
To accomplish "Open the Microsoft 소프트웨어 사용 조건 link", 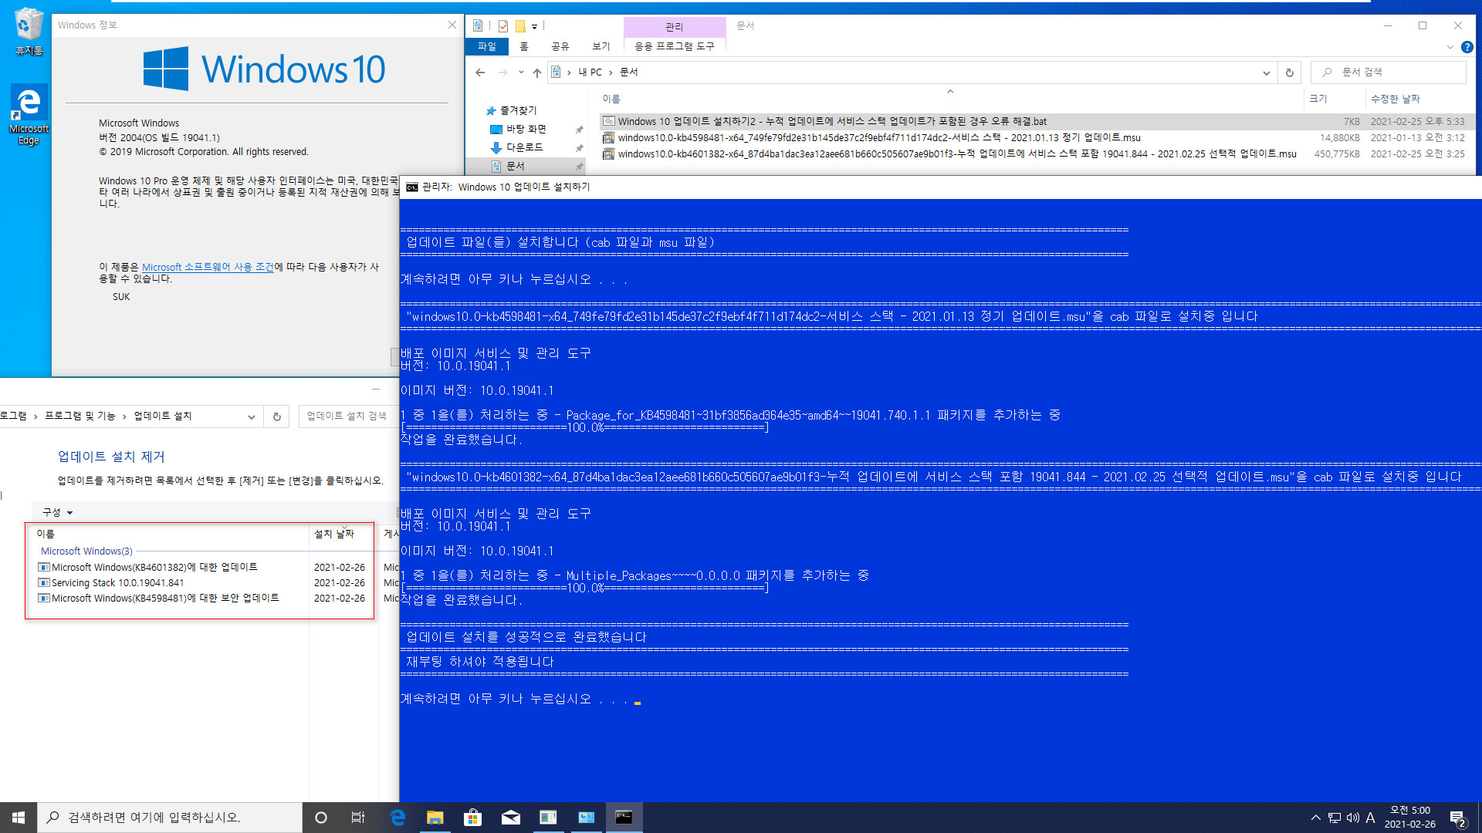I will [208, 267].
